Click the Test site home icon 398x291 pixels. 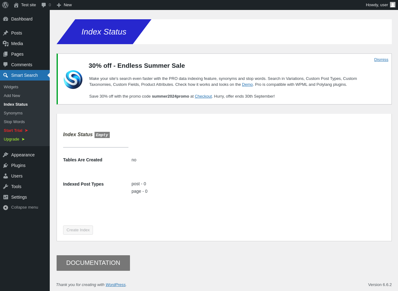[x=16, y=5]
